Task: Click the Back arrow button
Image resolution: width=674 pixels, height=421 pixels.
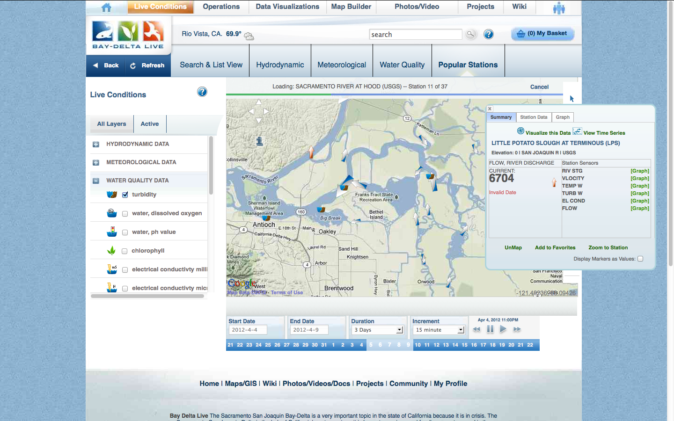Action: pyautogui.click(x=106, y=65)
